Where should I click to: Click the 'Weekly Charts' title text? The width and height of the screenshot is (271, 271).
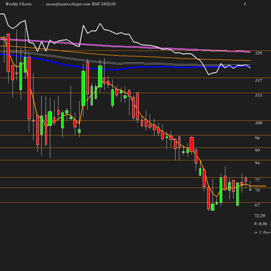(18, 4)
